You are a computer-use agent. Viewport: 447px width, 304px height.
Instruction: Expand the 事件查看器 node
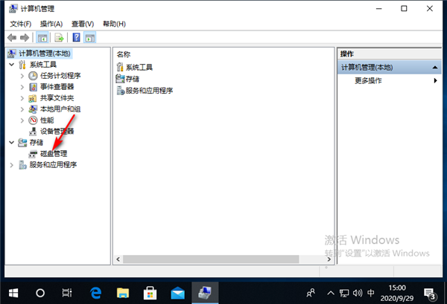click(x=22, y=87)
